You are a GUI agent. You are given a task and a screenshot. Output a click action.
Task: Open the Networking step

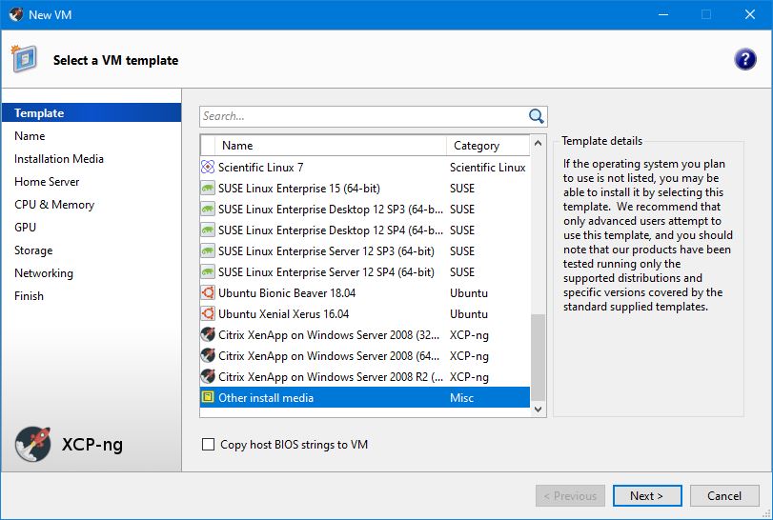coord(44,272)
